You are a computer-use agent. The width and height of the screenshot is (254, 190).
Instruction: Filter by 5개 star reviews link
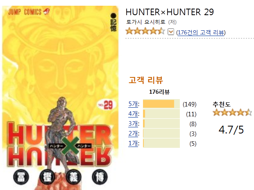click(133, 104)
